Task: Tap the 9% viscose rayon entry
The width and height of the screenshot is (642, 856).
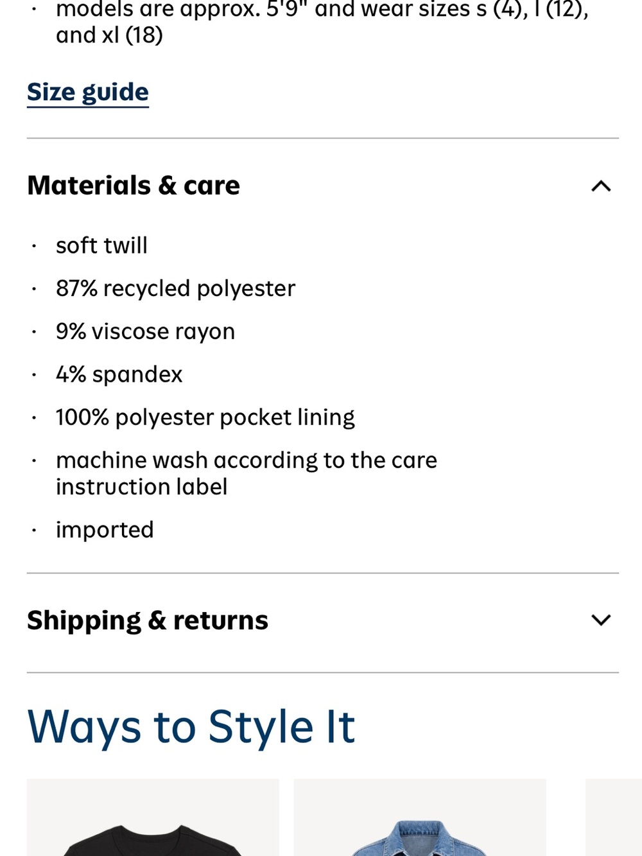Action: pos(145,331)
